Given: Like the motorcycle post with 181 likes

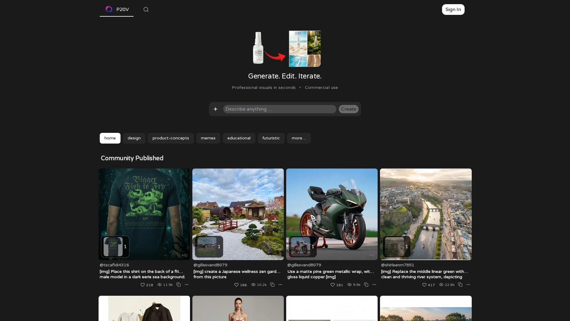Looking at the screenshot, I should click(x=332, y=285).
